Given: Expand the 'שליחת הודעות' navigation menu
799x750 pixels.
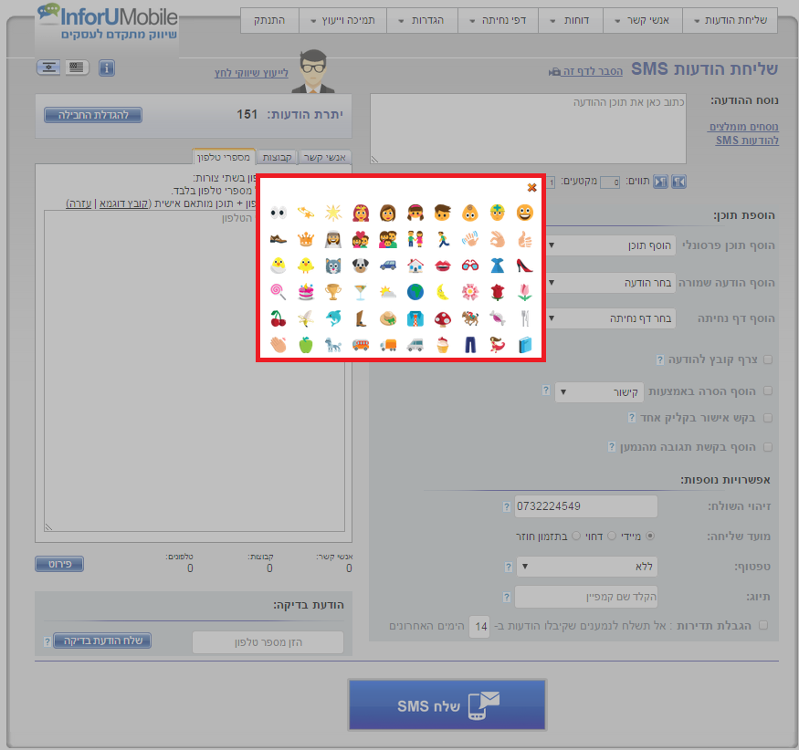Looking at the screenshot, I should [731, 20].
